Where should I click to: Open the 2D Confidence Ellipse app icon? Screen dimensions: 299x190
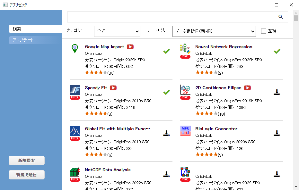pos(185,90)
